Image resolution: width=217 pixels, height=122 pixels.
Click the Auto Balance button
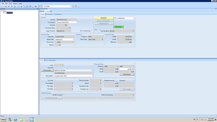[x=127, y=74]
